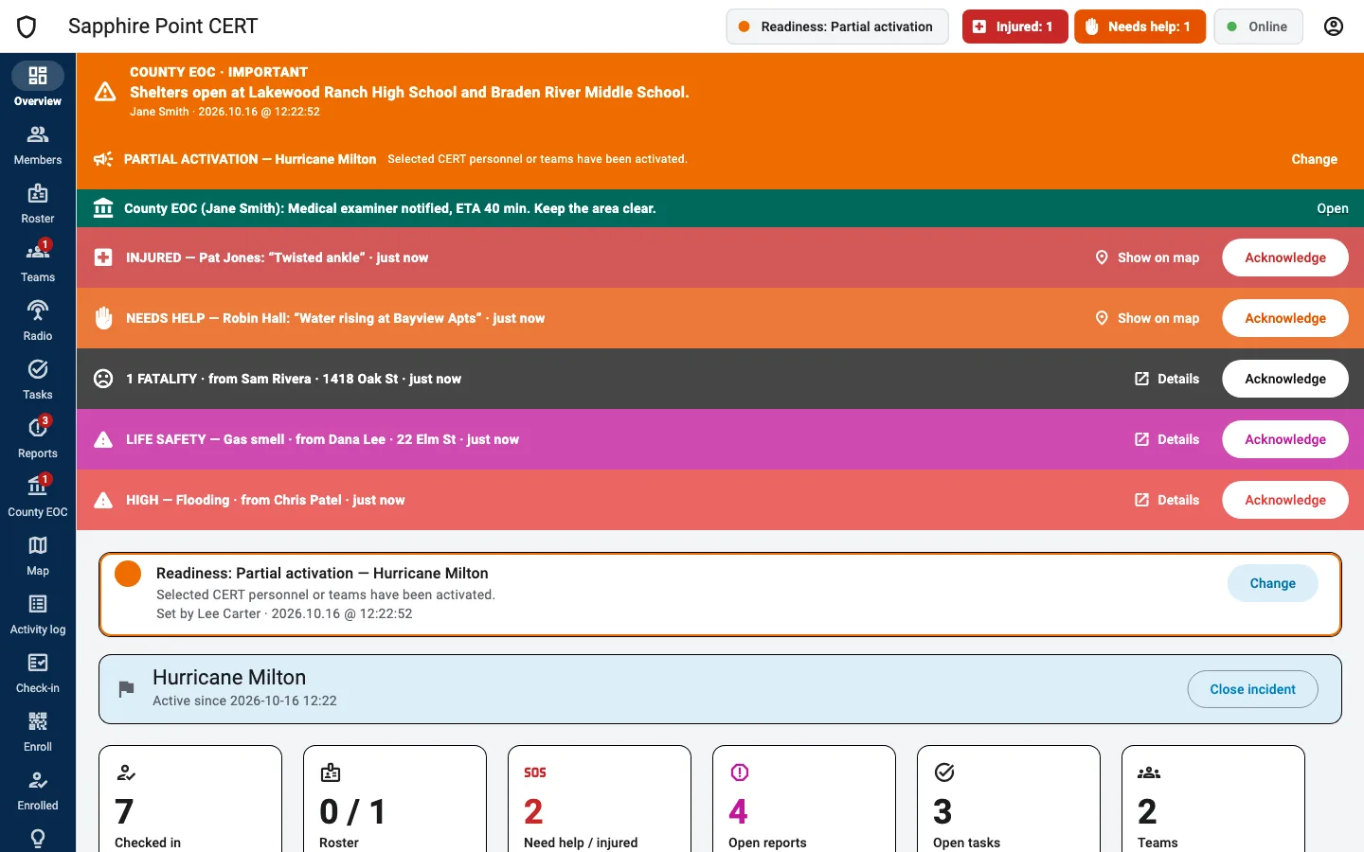Show Robin Hall help request on map
Image resolution: width=1364 pixels, height=852 pixels.
coord(1147,318)
